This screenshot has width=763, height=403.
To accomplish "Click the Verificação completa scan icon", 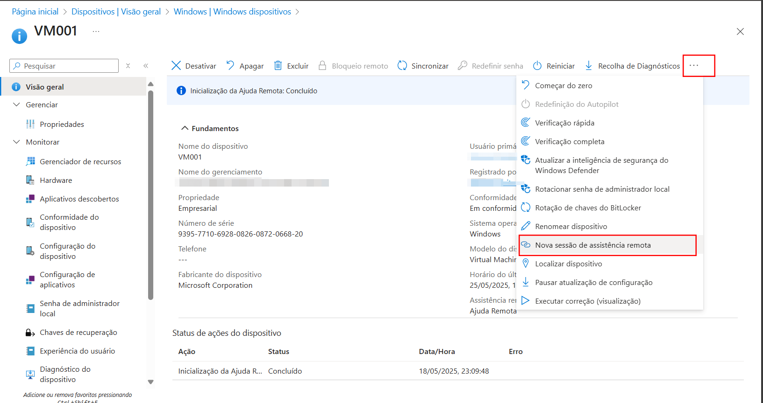I will pyautogui.click(x=526, y=141).
